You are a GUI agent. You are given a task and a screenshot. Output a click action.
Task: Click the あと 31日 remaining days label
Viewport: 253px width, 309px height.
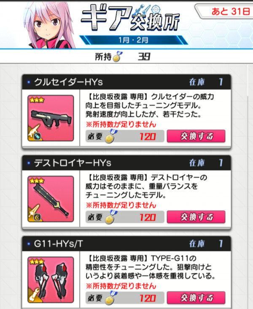tap(230, 11)
